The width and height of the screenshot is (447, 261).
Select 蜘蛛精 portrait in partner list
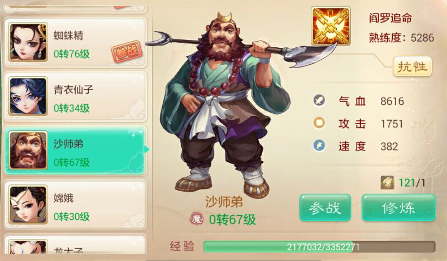click(x=28, y=42)
